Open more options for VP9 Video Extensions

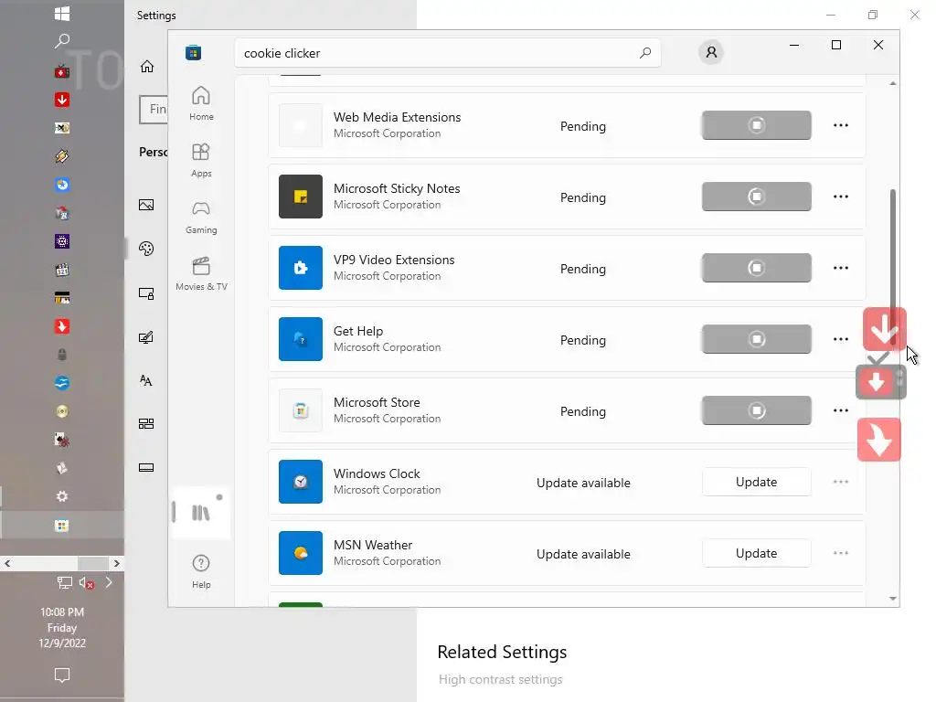pyautogui.click(x=841, y=268)
